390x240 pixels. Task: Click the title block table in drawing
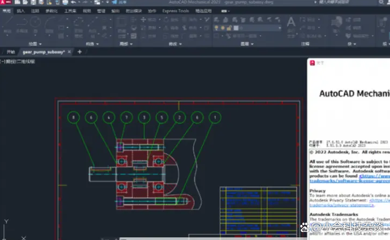[259, 210]
